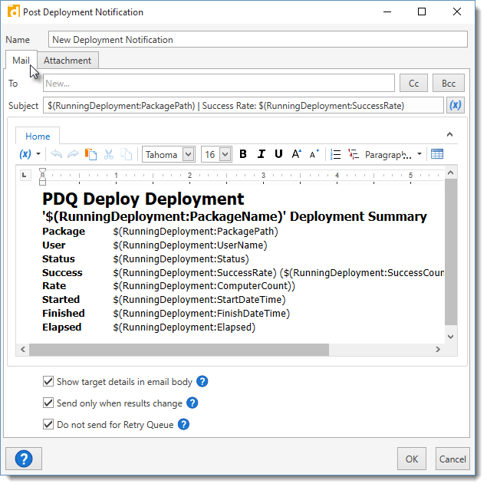Click the Cc button
The width and height of the screenshot is (487, 487).
click(x=413, y=83)
